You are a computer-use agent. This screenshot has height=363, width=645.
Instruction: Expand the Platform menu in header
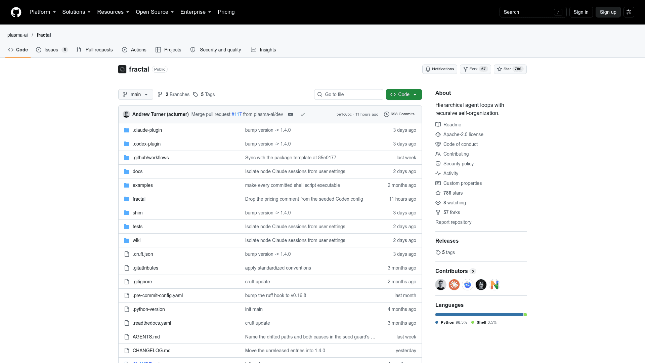(x=43, y=12)
